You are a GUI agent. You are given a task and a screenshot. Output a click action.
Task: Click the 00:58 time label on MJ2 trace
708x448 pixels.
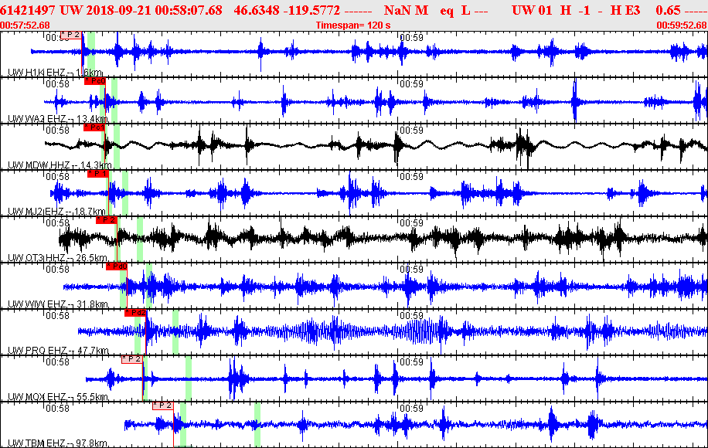pyautogui.click(x=57, y=176)
